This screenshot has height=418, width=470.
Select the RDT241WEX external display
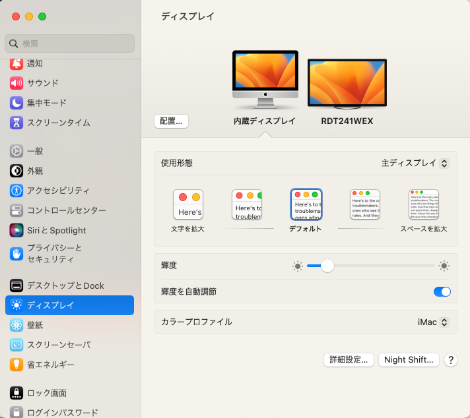[347, 85]
